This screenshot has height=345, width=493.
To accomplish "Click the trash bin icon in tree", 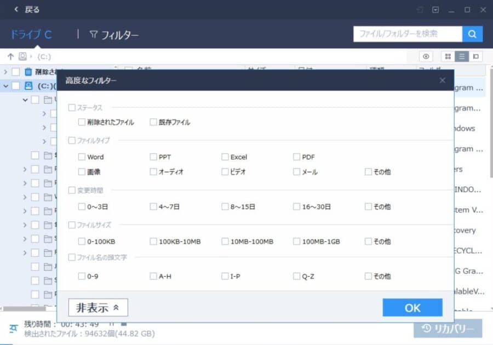I will [28, 72].
